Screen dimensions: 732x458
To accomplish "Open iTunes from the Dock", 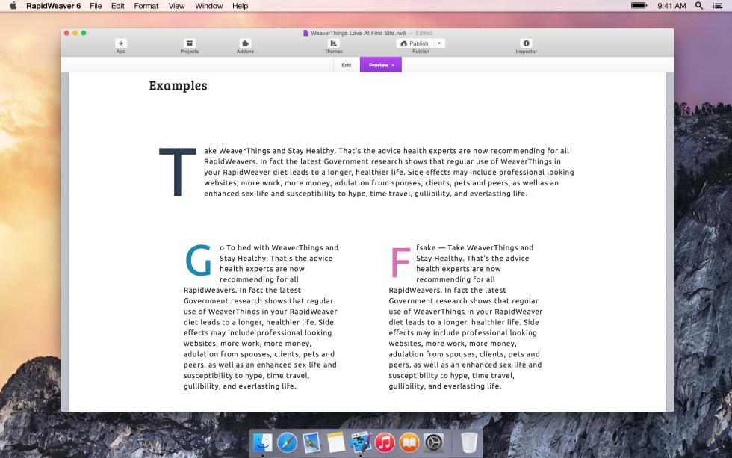I will coord(385,442).
